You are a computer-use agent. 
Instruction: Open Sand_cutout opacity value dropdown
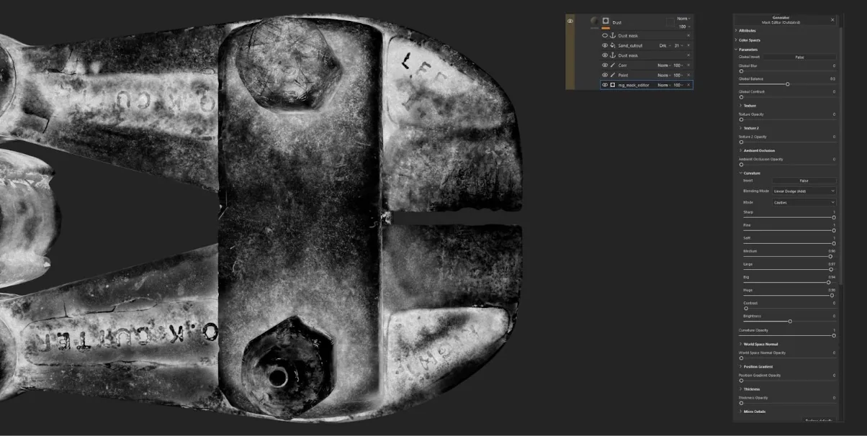pos(678,45)
